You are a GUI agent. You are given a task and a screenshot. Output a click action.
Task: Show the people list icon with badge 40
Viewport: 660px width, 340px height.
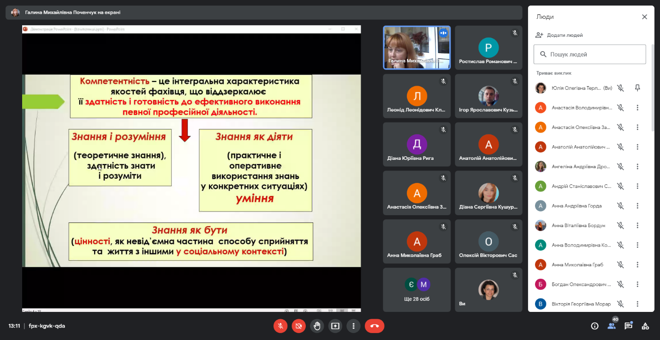click(x=612, y=326)
